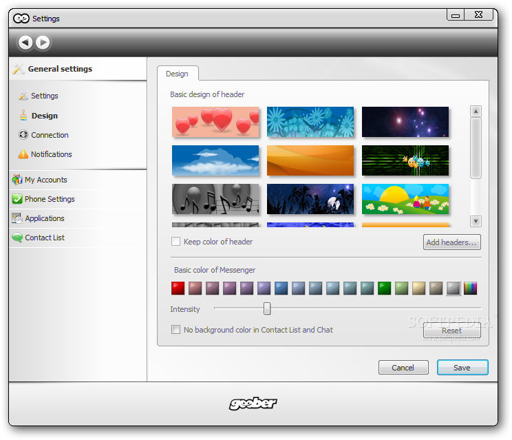Open the Notifications settings page
Viewport: 512px width, 440px height.
(51, 154)
